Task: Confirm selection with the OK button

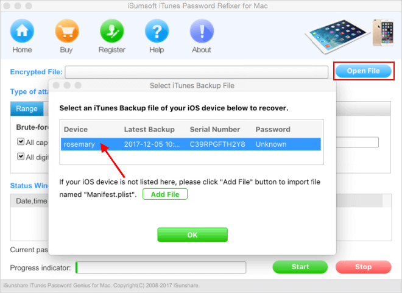Action: pyautogui.click(x=192, y=235)
